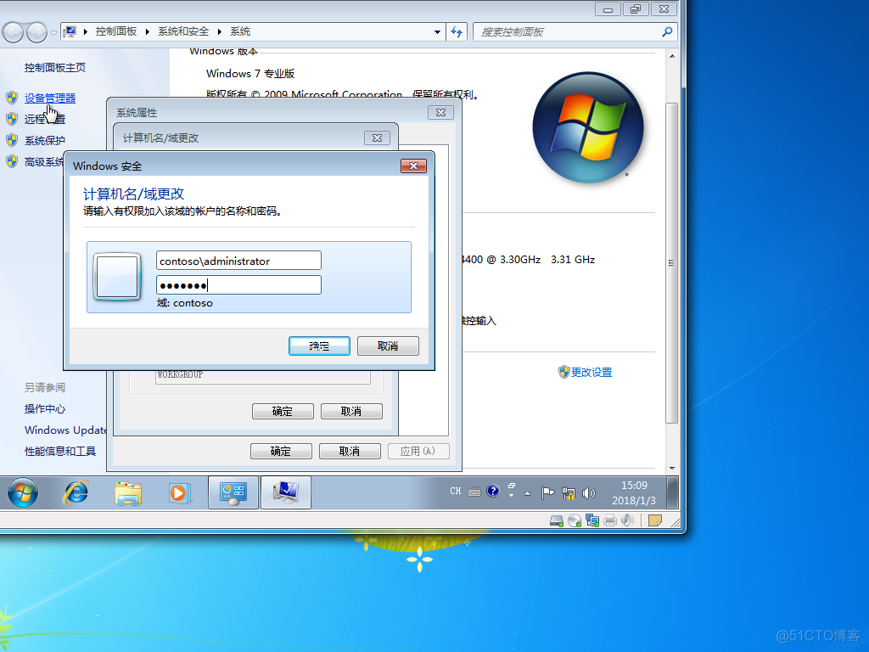This screenshot has height=652, width=869.
Task: Click the CH language indicator
Action: click(456, 492)
